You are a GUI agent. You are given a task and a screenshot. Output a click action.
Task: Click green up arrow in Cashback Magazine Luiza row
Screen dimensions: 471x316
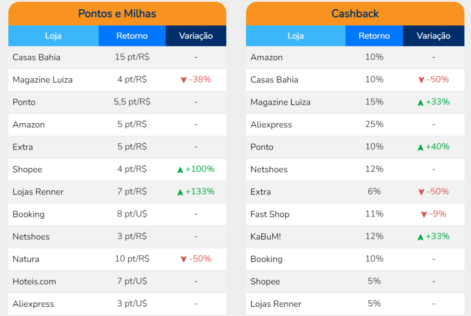pyautogui.click(x=420, y=103)
